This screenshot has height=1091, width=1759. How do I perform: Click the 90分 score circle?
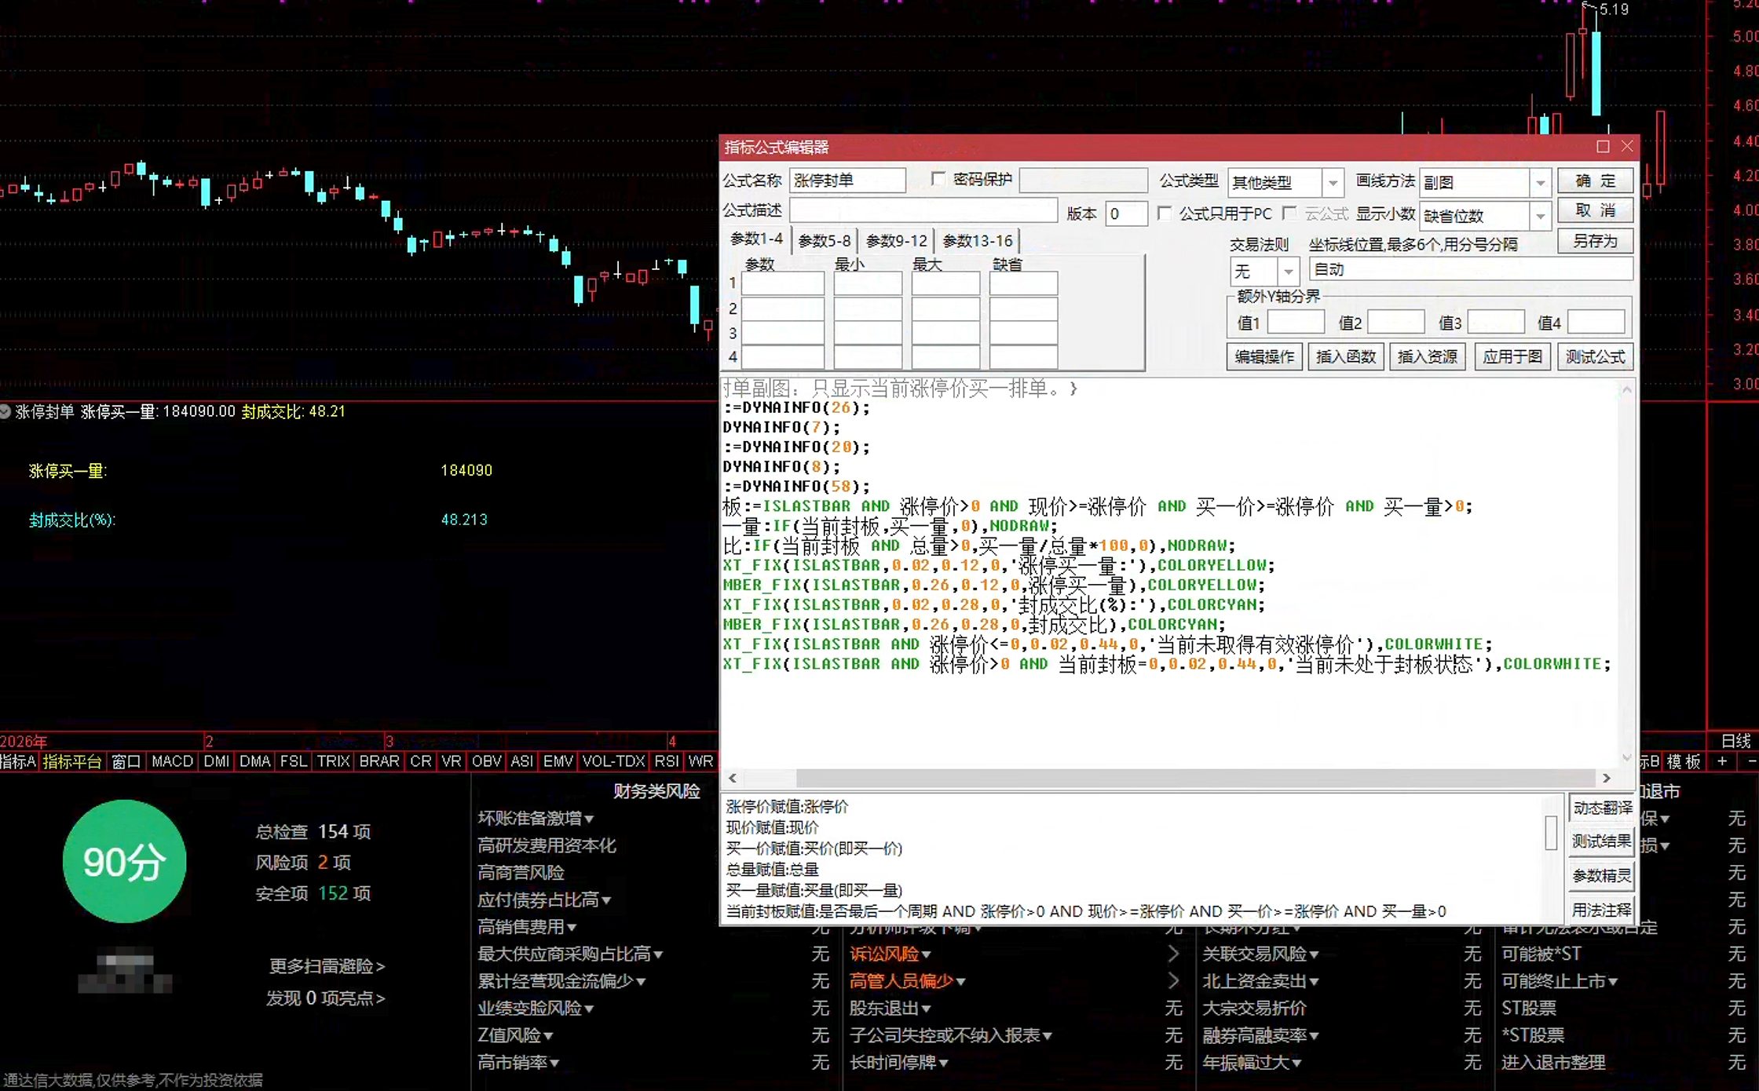124,861
